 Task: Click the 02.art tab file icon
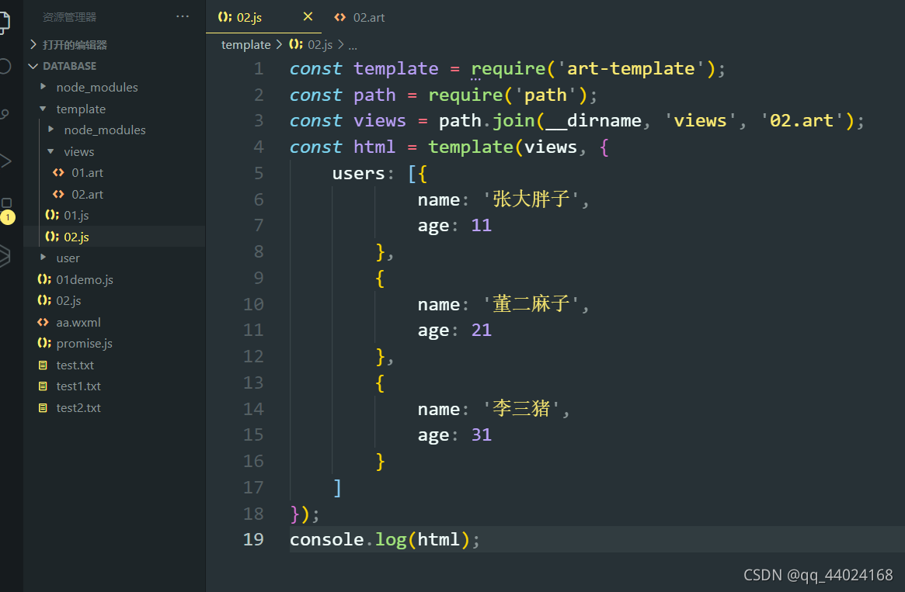340,17
